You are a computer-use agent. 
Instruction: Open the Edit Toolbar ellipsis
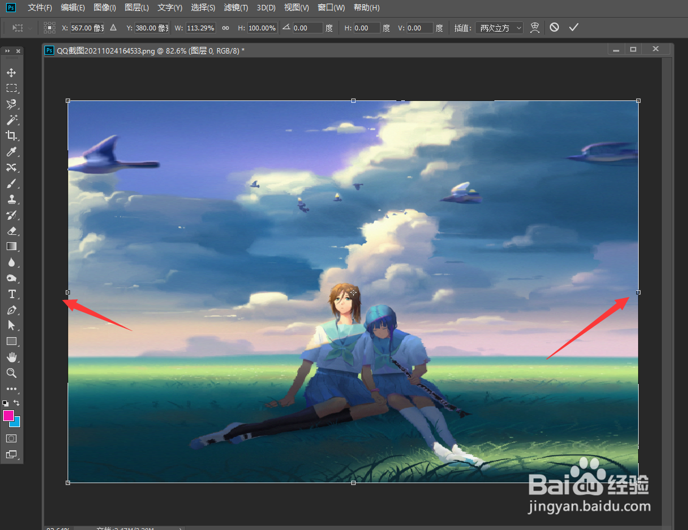[x=12, y=389]
